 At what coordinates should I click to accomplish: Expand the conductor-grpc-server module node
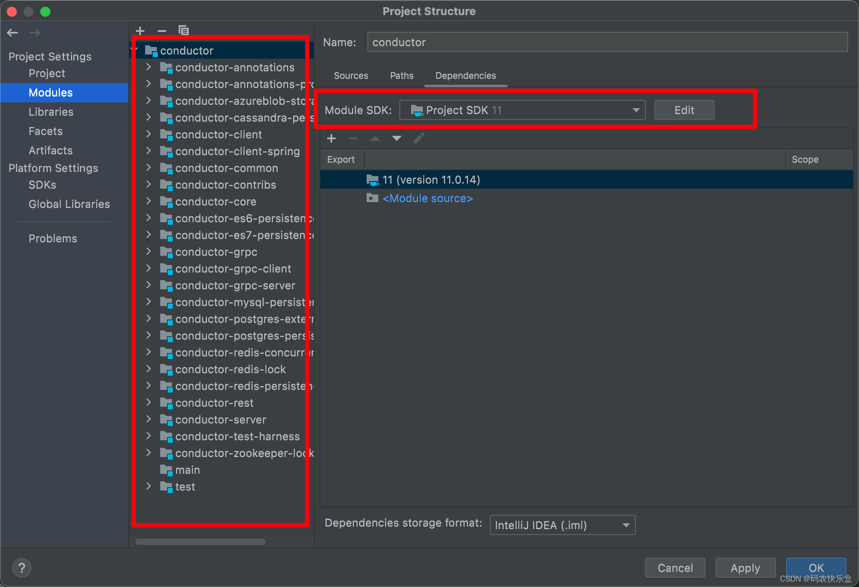point(148,285)
